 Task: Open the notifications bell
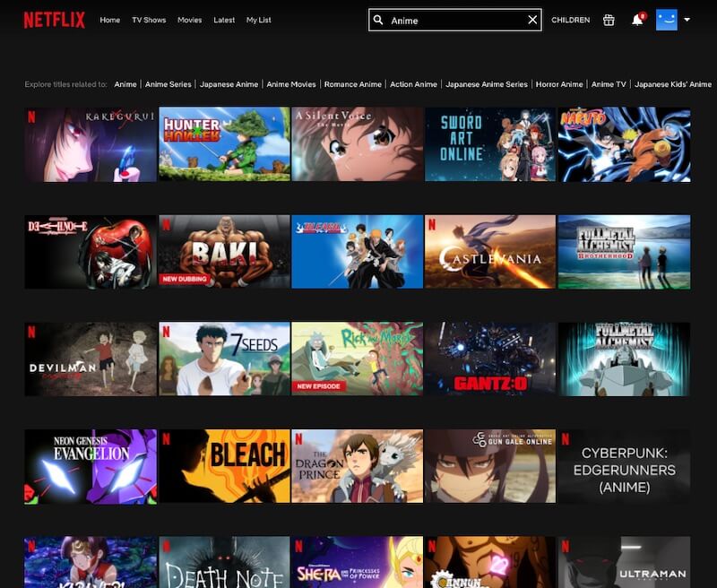[637, 20]
